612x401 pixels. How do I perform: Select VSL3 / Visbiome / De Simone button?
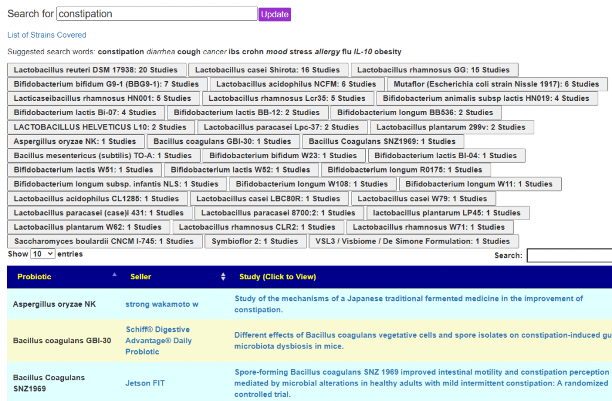[x=413, y=241]
